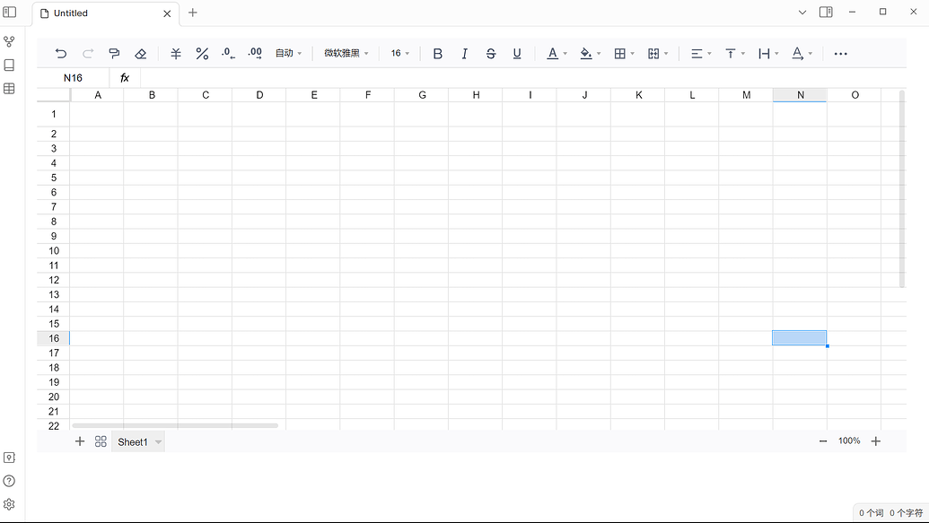Click the cell name box showing N16
The image size is (929, 523).
73,78
